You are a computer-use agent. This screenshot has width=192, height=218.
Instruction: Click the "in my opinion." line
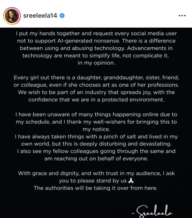tap(96, 63)
